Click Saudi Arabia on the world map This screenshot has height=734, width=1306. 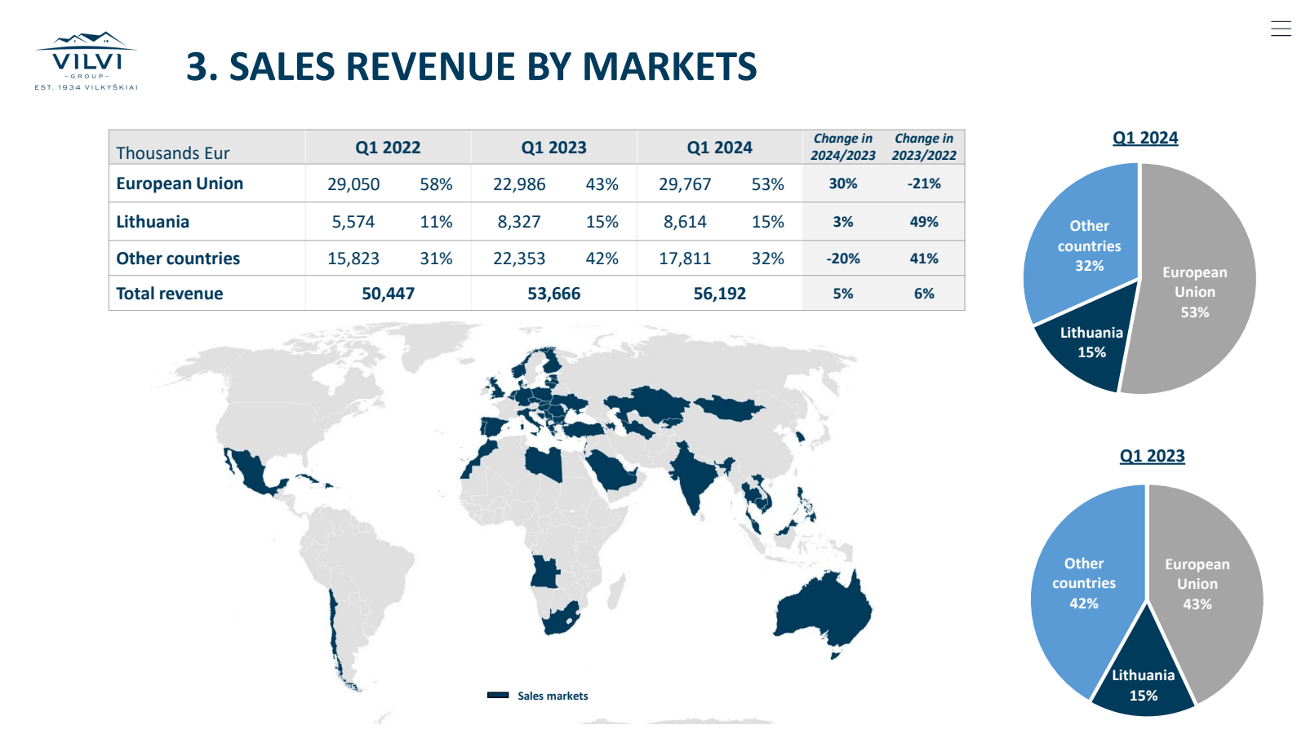coord(612,471)
